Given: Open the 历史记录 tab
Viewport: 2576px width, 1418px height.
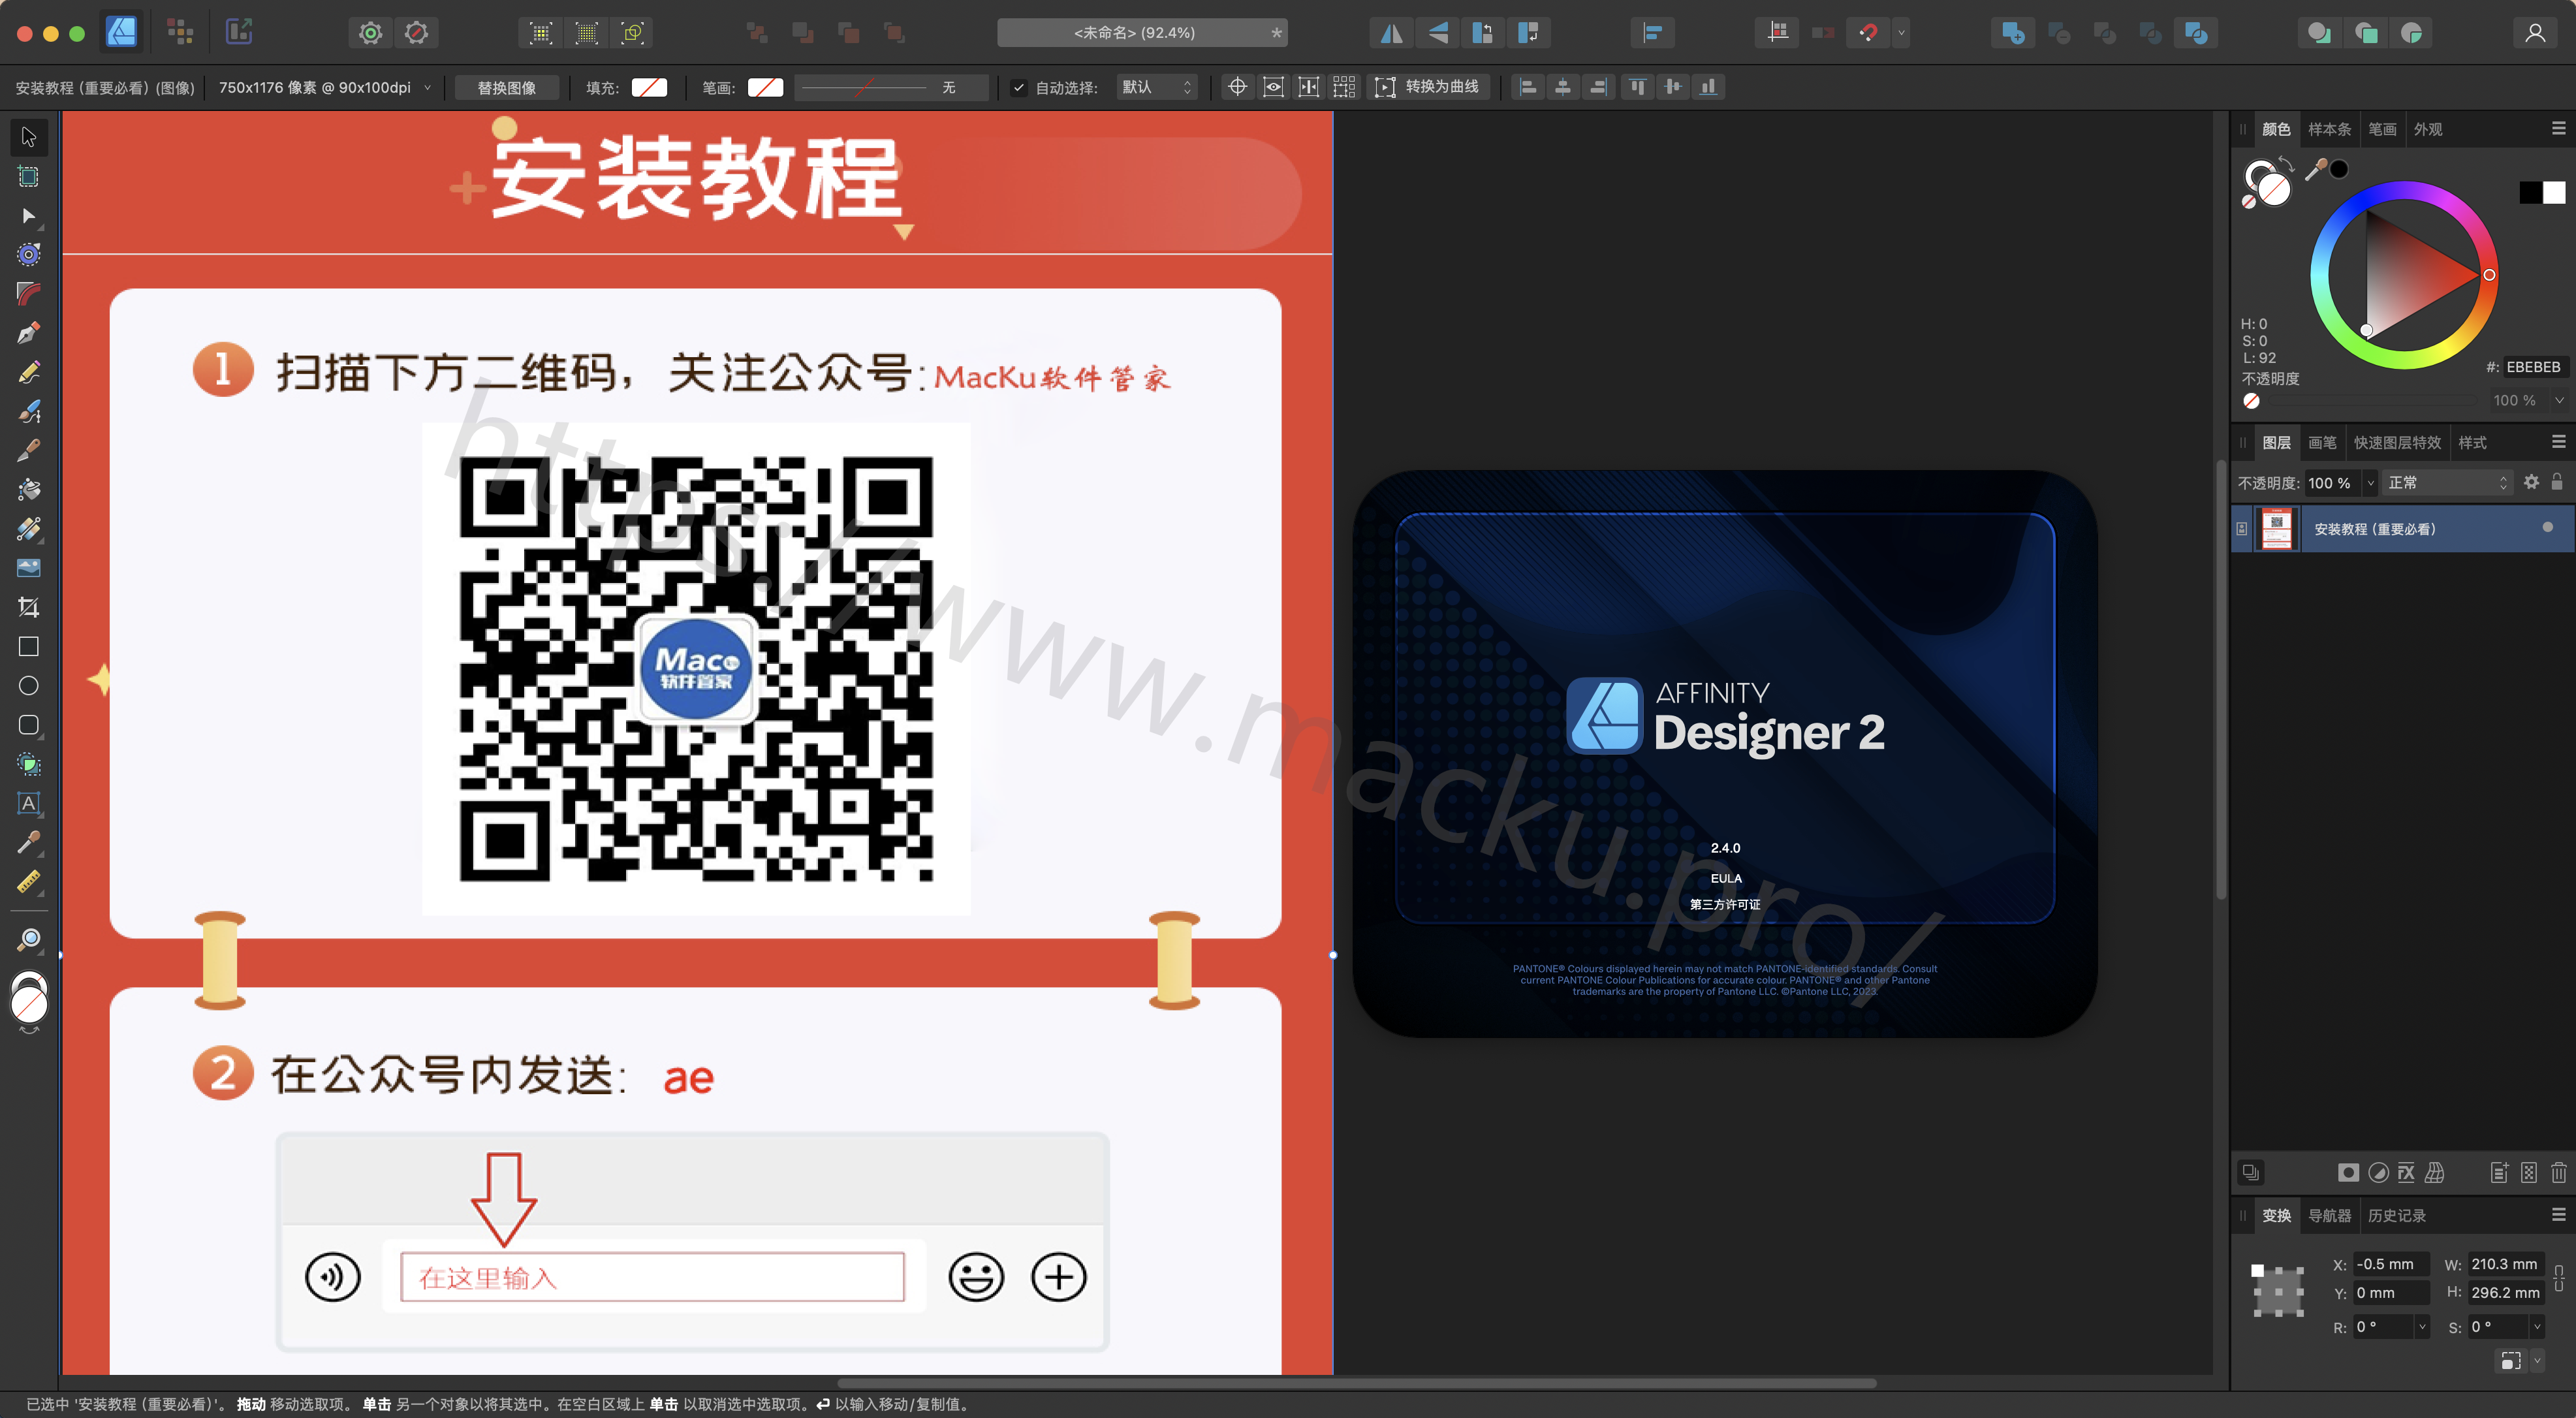Looking at the screenshot, I should (x=2397, y=1215).
